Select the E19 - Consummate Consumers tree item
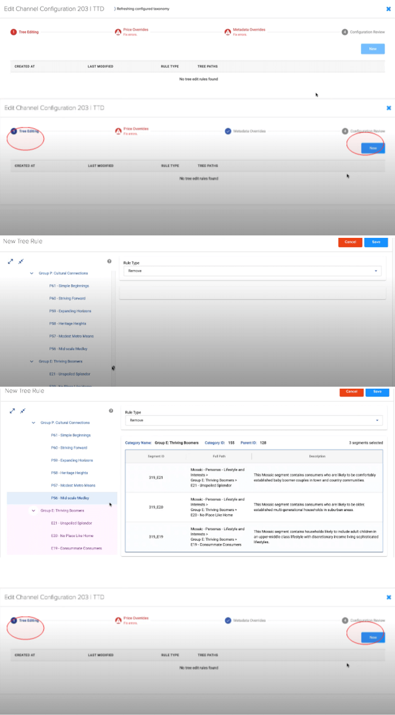Image resolution: width=395 pixels, height=715 pixels. tap(76, 548)
